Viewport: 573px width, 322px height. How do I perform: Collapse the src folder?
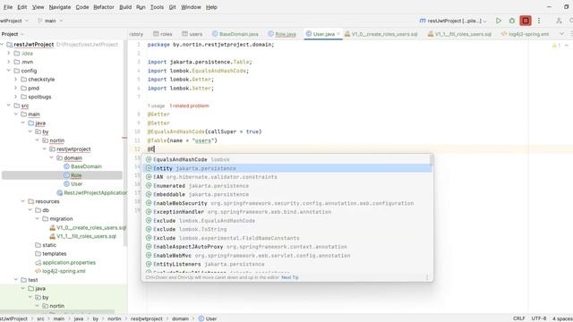(x=8, y=106)
